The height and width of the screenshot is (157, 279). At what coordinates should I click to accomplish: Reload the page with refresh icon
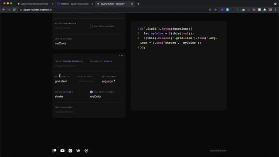click(x=14, y=10)
